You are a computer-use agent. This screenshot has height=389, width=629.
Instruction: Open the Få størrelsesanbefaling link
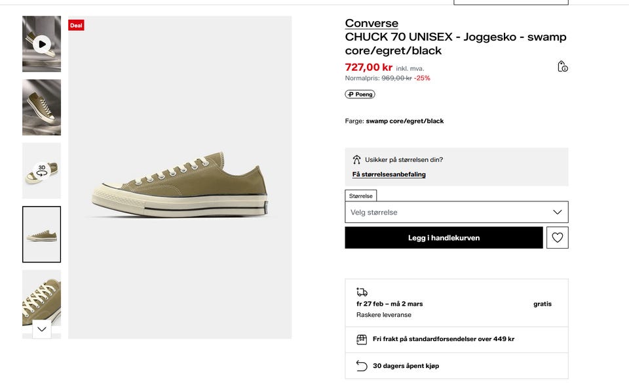389,174
